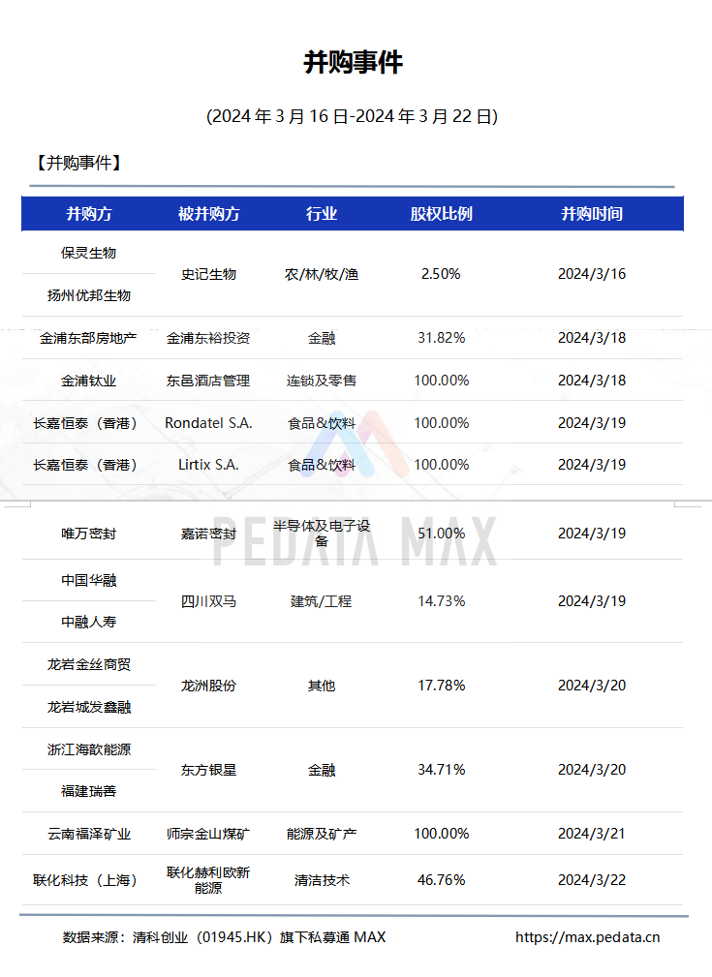The image size is (712, 977).
Task: Click the 并购事件 page title
Action: pos(353,62)
